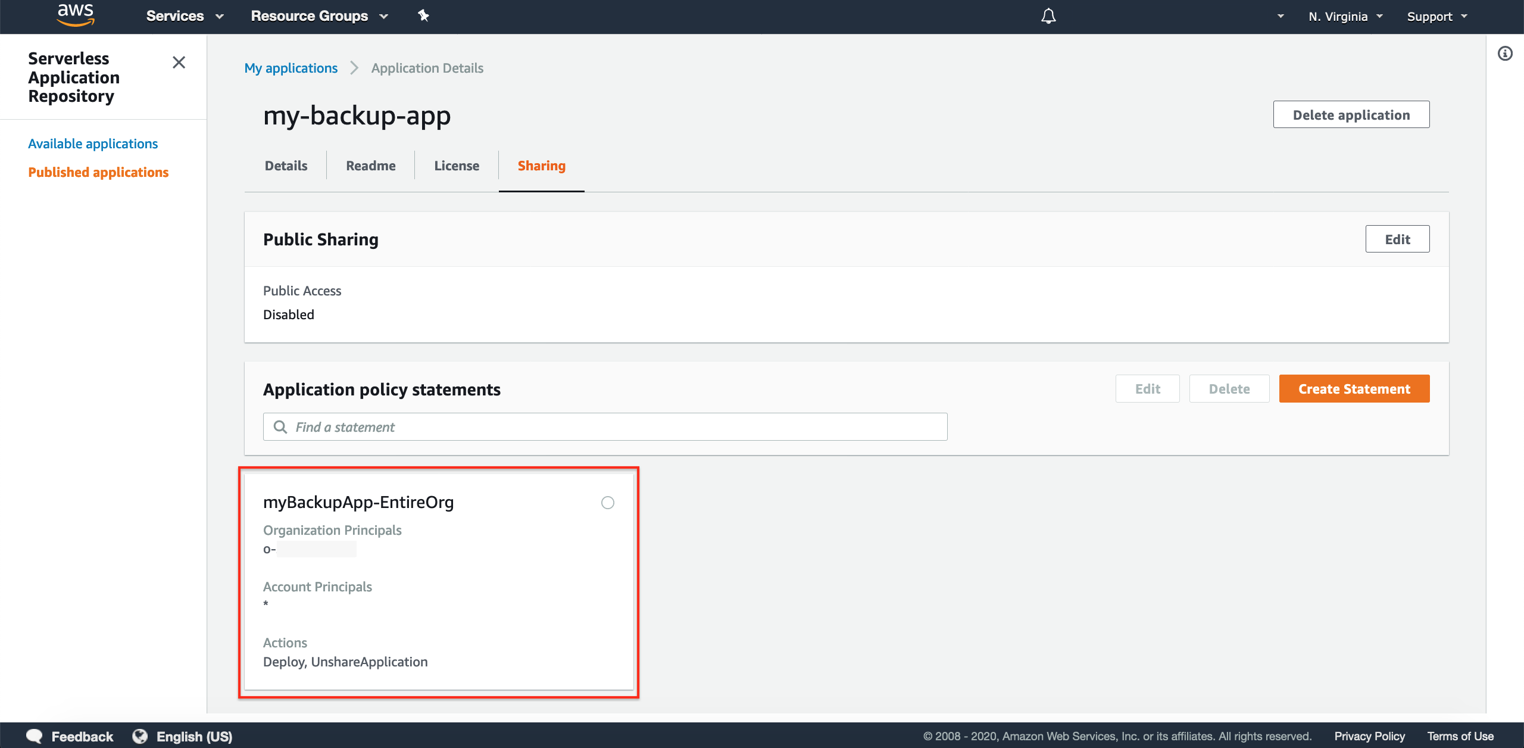Click the Create Statement button
The image size is (1524, 748).
click(x=1354, y=389)
